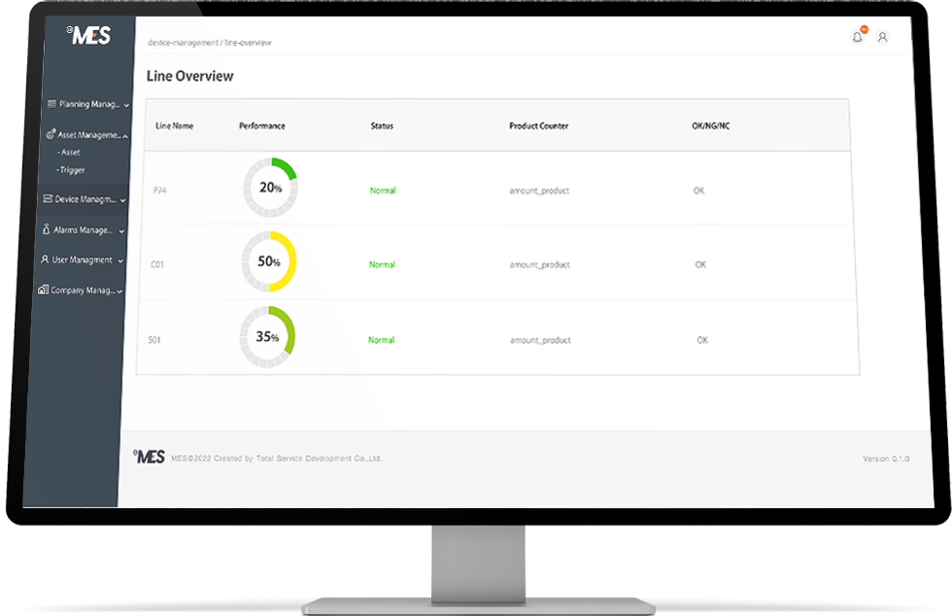Click the Planning Management sidebar icon
Image resolution: width=952 pixels, height=616 pixels.
pyautogui.click(x=51, y=104)
